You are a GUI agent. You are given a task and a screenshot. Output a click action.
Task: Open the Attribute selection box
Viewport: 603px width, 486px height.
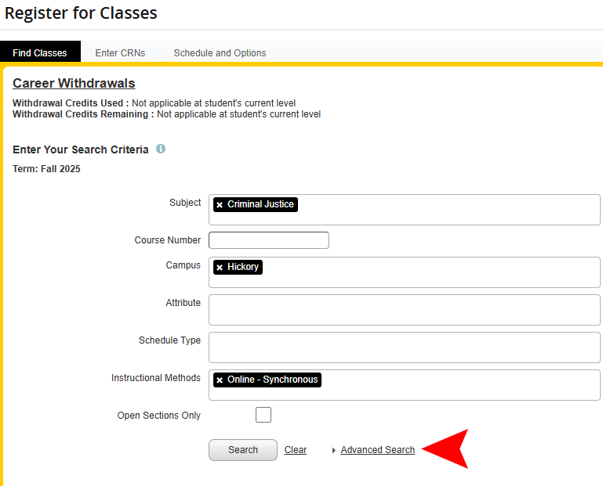pyautogui.click(x=405, y=310)
